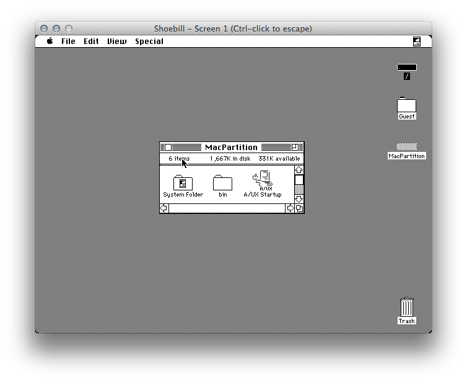Viewport: 467px width, 382px height.
Task: Click the Shoebill minimize button
Action: tap(56, 29)
